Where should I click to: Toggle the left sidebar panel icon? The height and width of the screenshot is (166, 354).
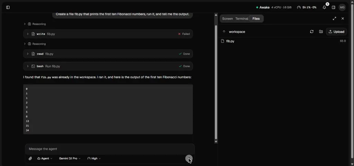point(8,8)
